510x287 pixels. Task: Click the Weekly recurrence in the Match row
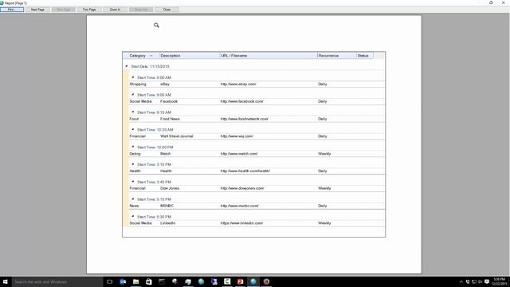(x=324, y=154)
